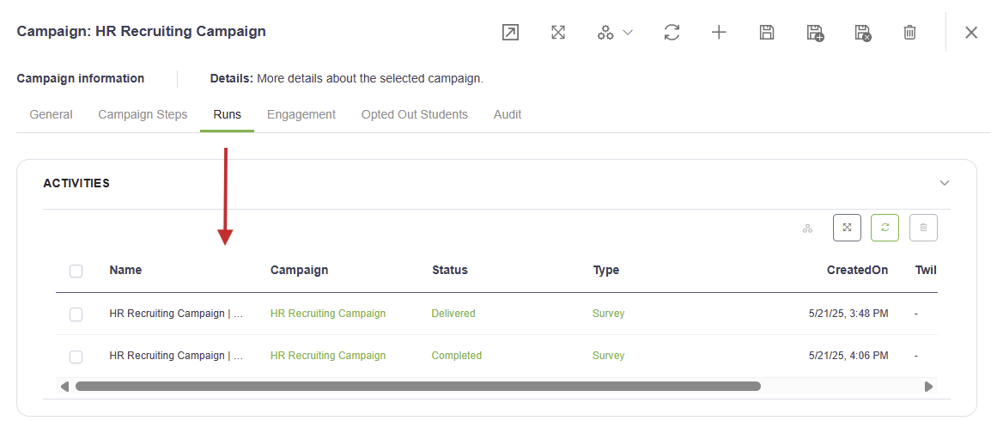Viewport: 997px width, 421px height.
Task: Expand the Activities grid to fullscreen
Action: pos(847,228)
